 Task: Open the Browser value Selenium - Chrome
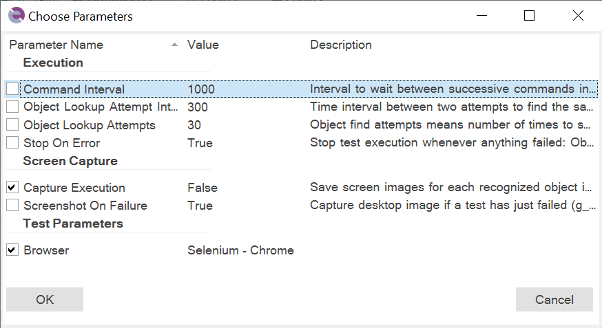click(x=240, y=250)
